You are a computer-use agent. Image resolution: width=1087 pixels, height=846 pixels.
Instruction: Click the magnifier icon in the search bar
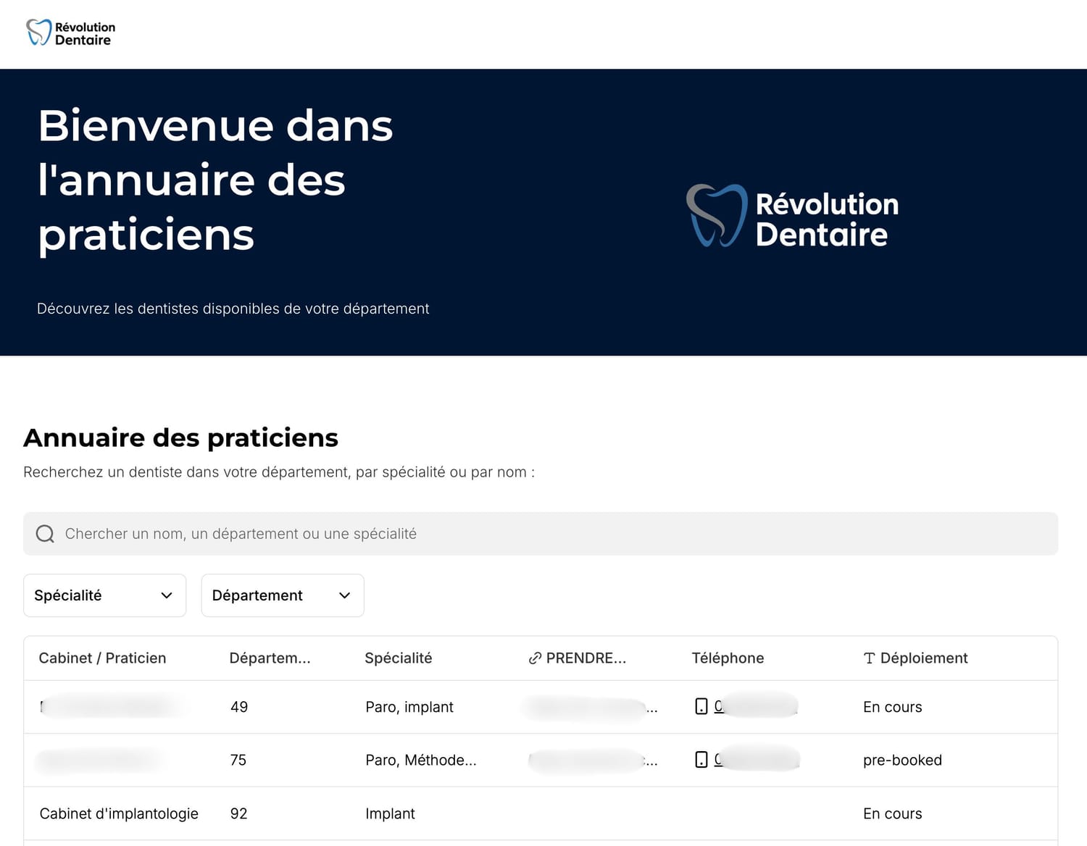[45, 534]
